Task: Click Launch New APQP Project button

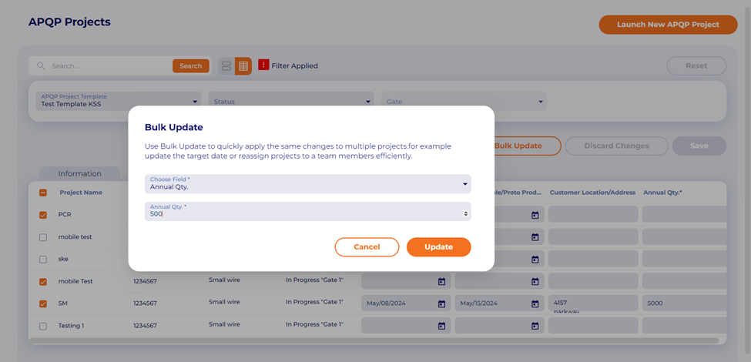Action: [667, 25]
